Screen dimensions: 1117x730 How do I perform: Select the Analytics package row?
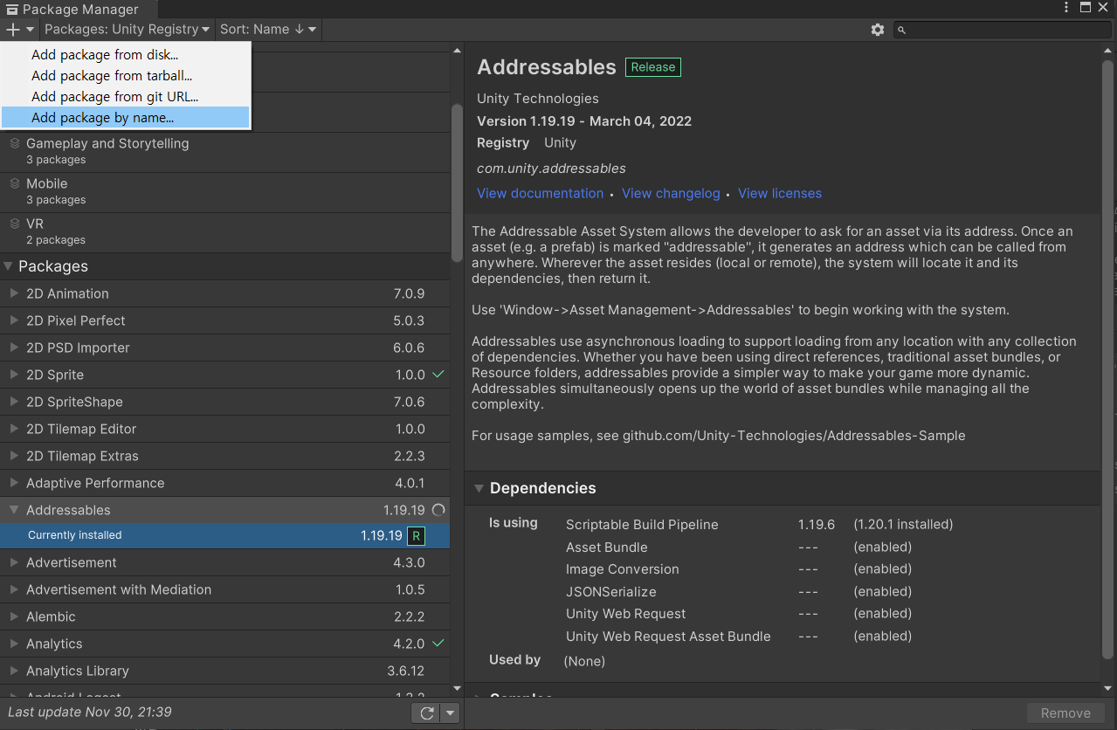[x=225, y=644]
